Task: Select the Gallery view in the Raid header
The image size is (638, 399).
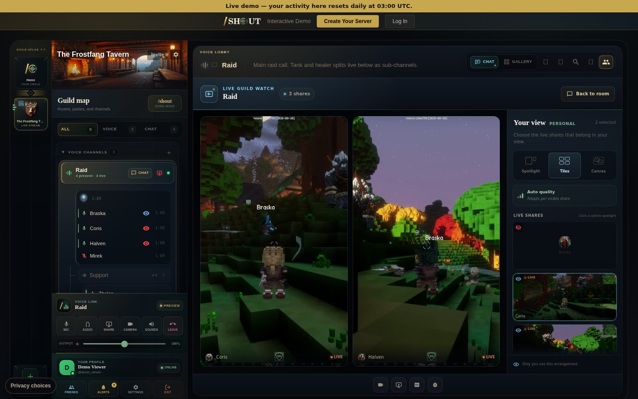Action: (x=518, y=62)
